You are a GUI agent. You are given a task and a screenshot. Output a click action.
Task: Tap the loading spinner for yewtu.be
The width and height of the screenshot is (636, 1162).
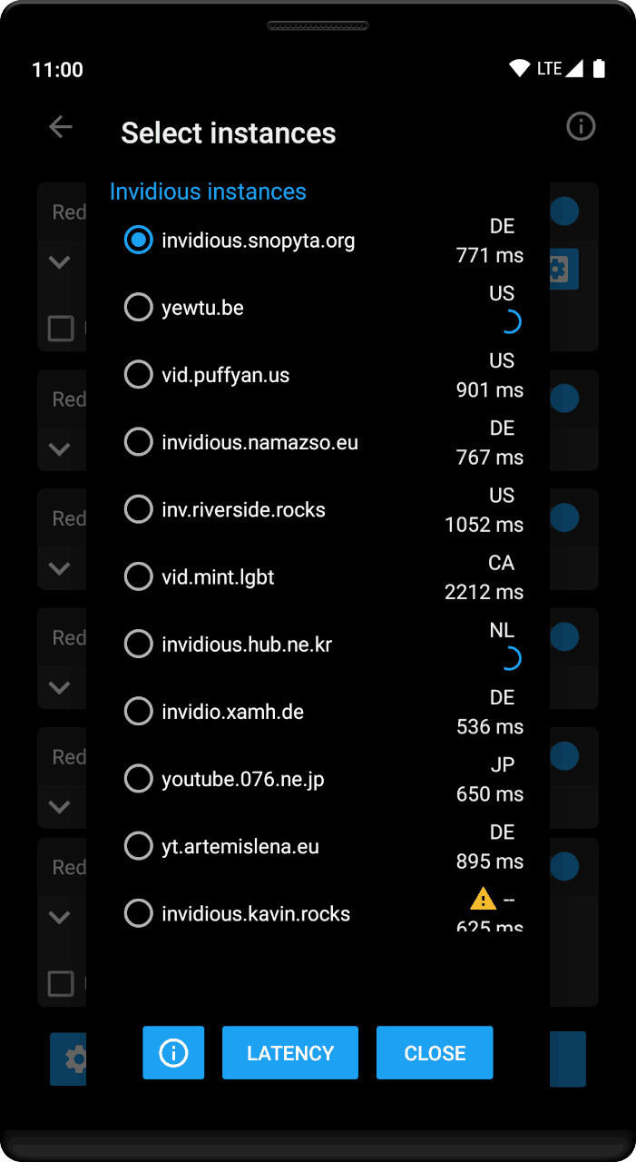click(x=510, y=322)
